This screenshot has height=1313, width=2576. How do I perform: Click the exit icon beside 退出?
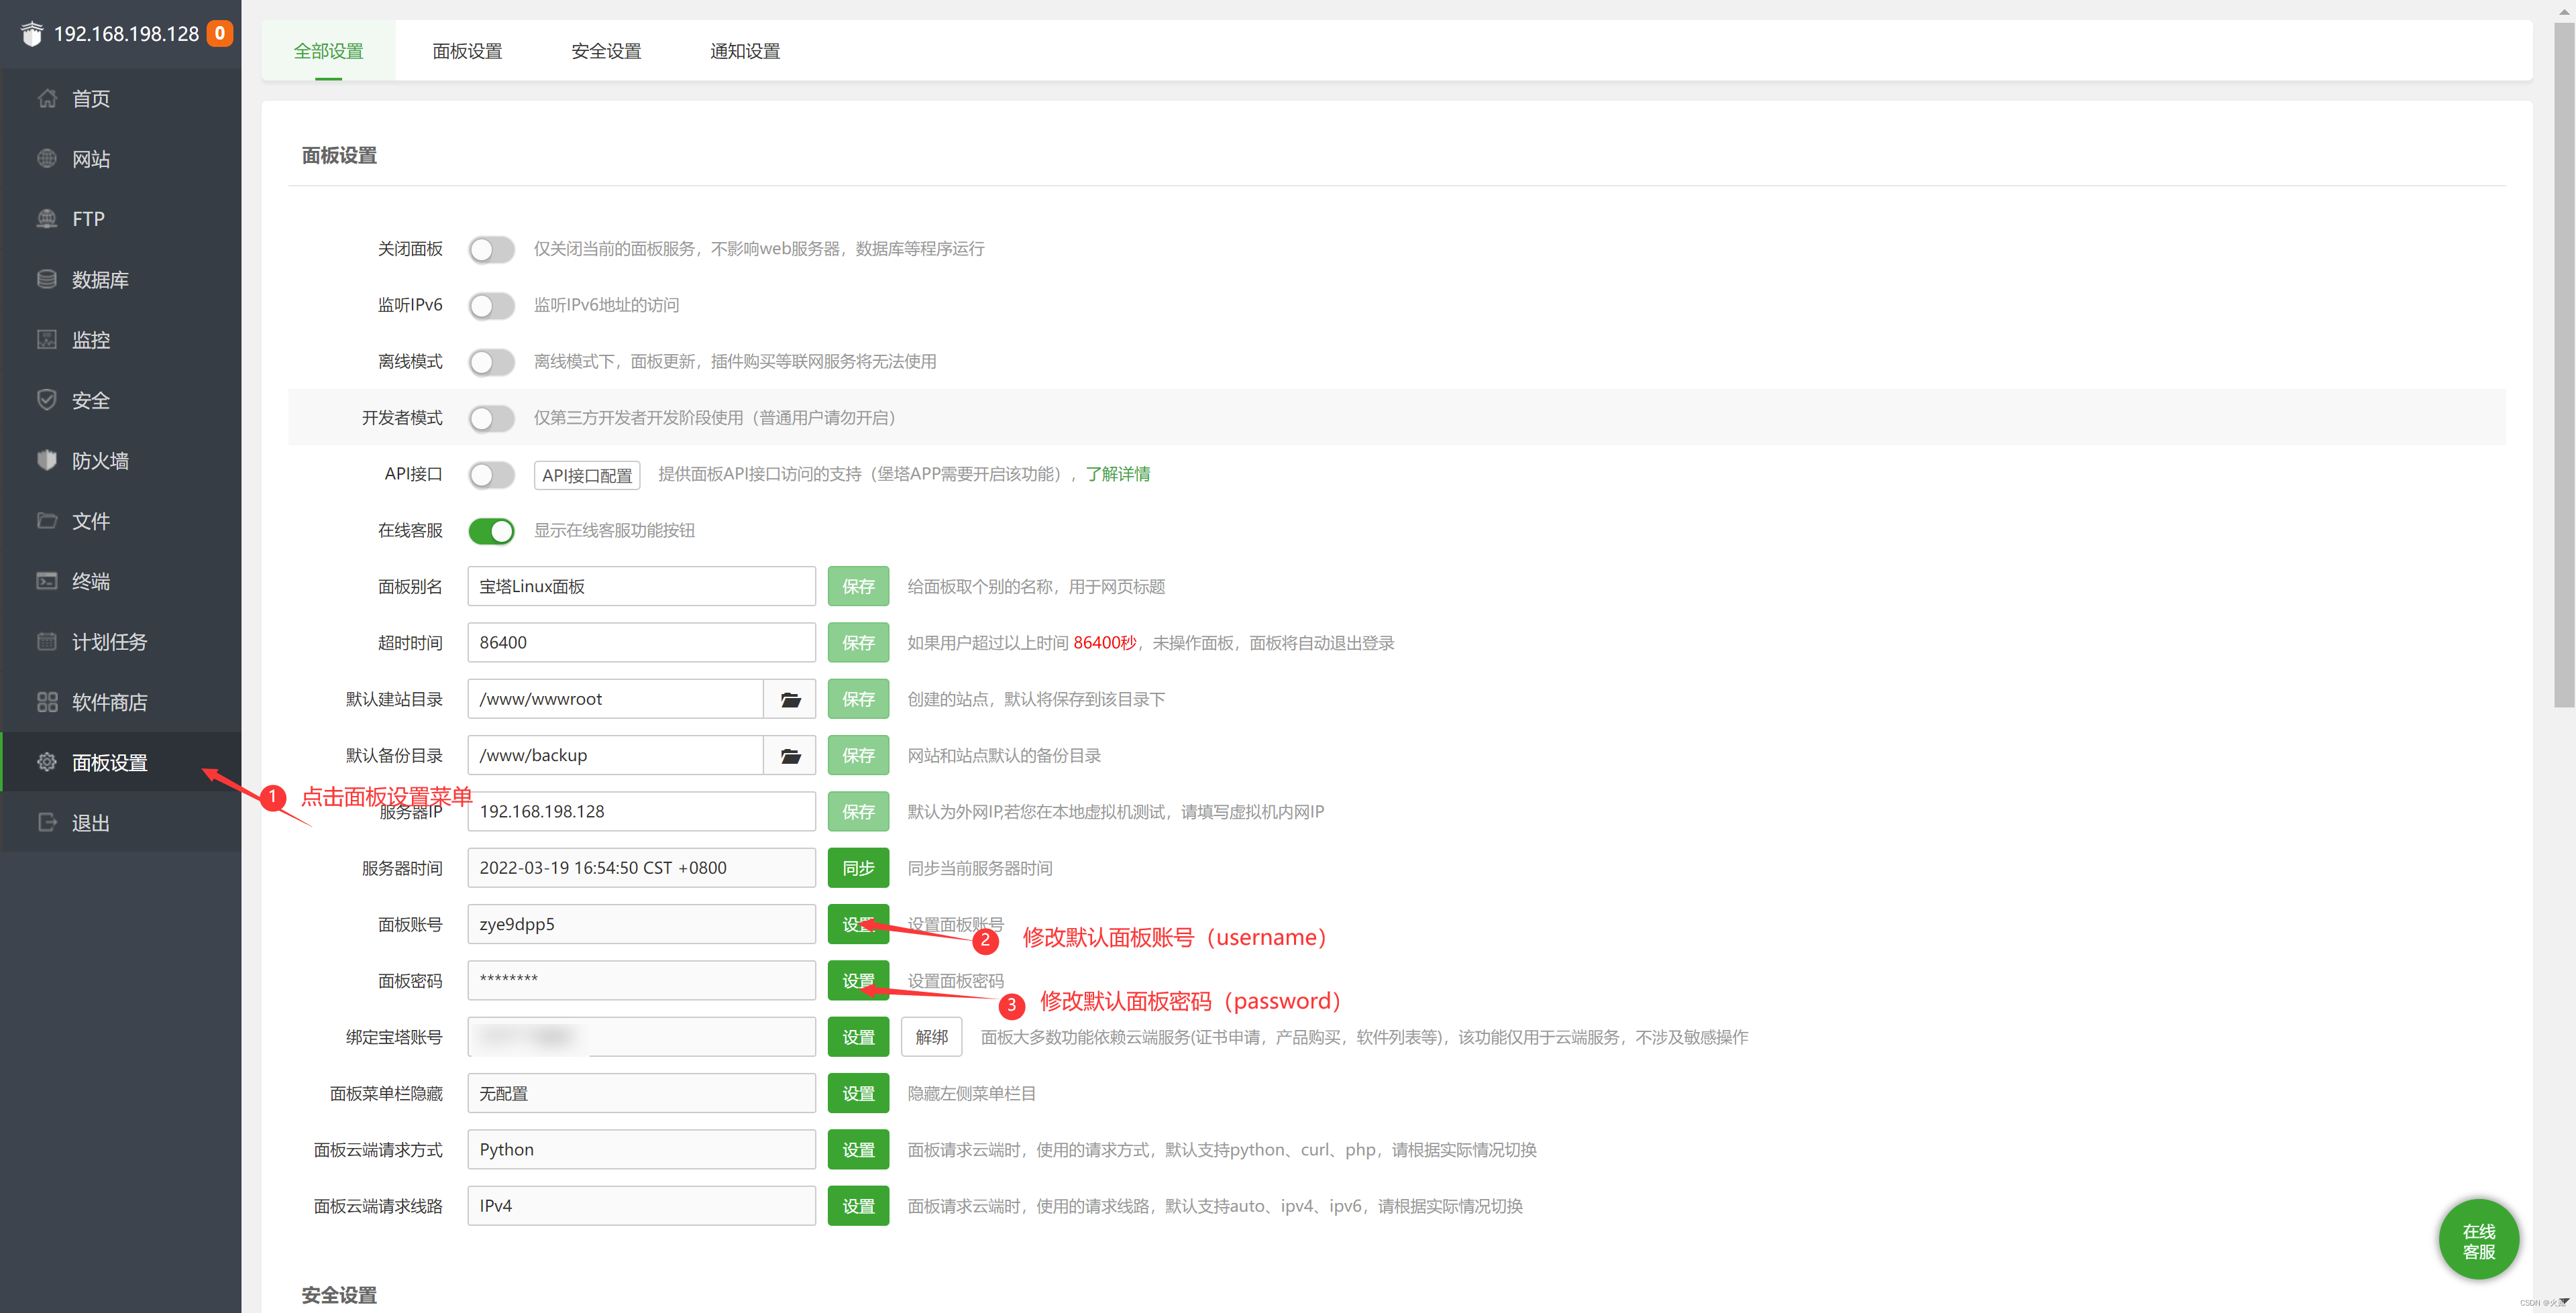coord(46,822)
